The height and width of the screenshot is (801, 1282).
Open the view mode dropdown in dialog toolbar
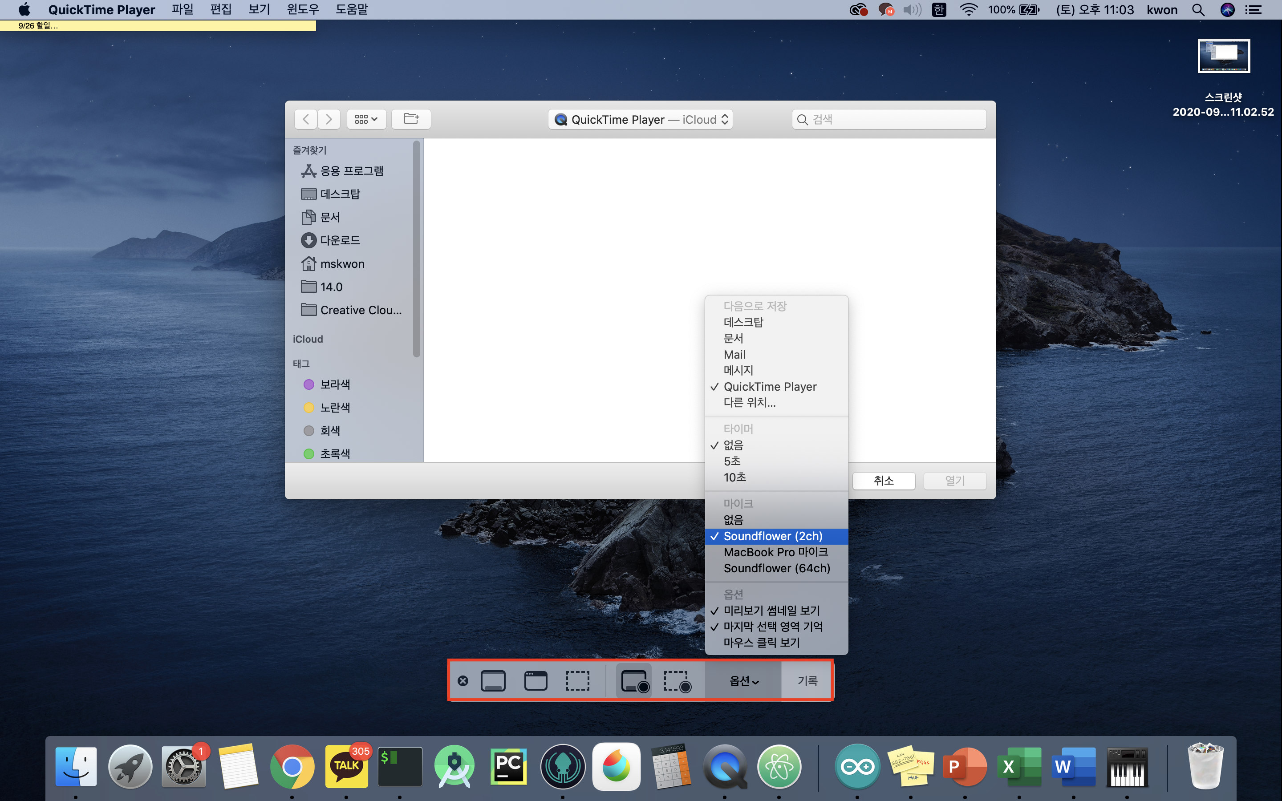[x=366, y=119]
